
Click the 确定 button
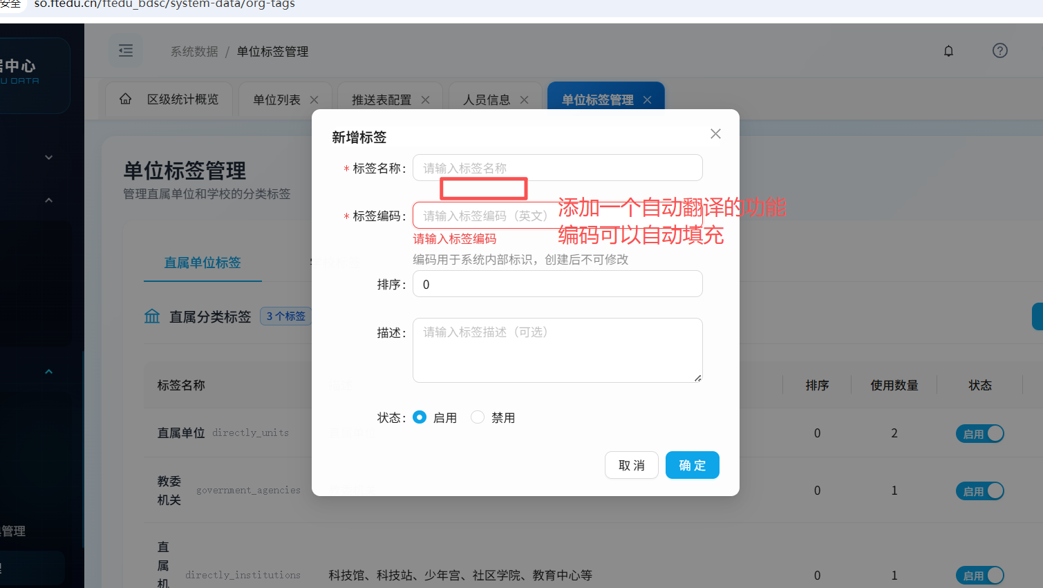click(692, 466)
